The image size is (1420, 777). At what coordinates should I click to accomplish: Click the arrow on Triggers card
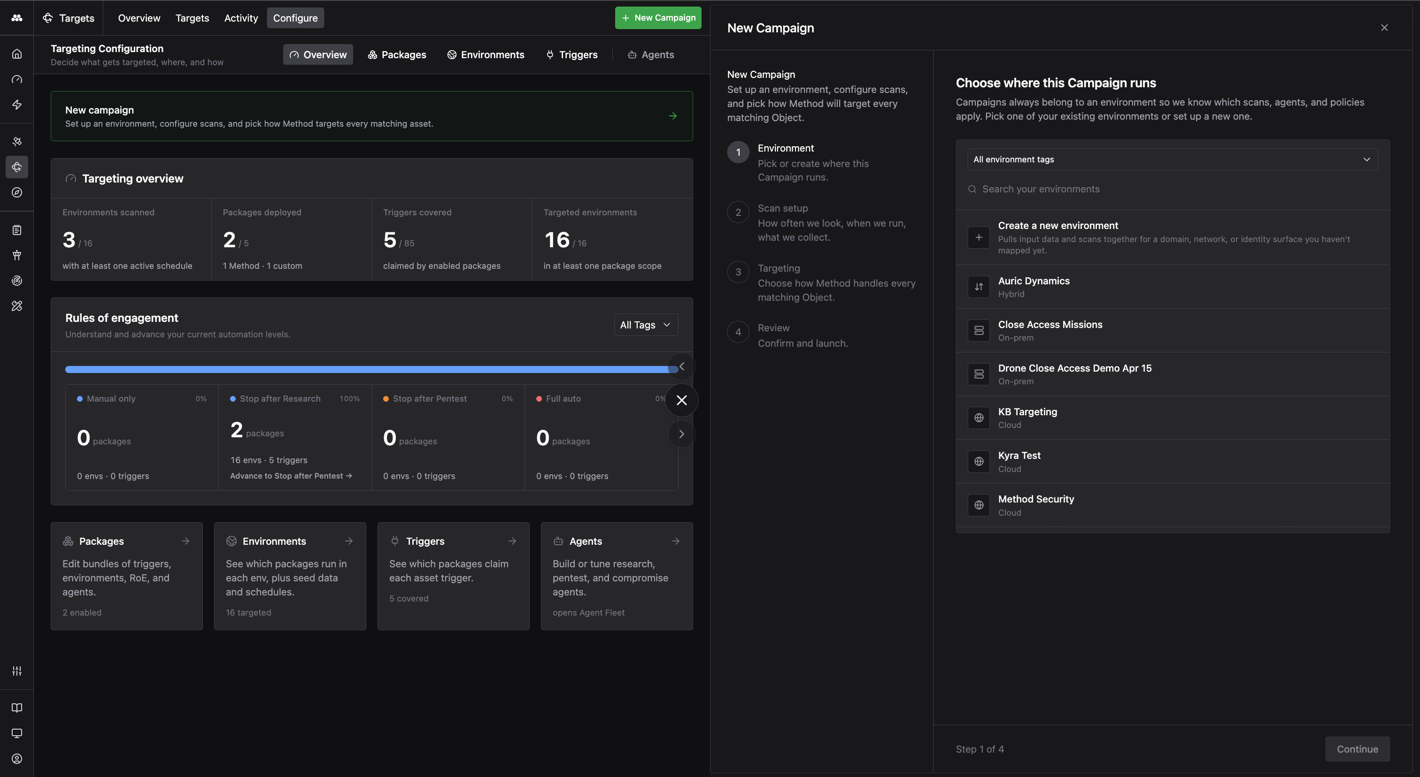(512, 541)
